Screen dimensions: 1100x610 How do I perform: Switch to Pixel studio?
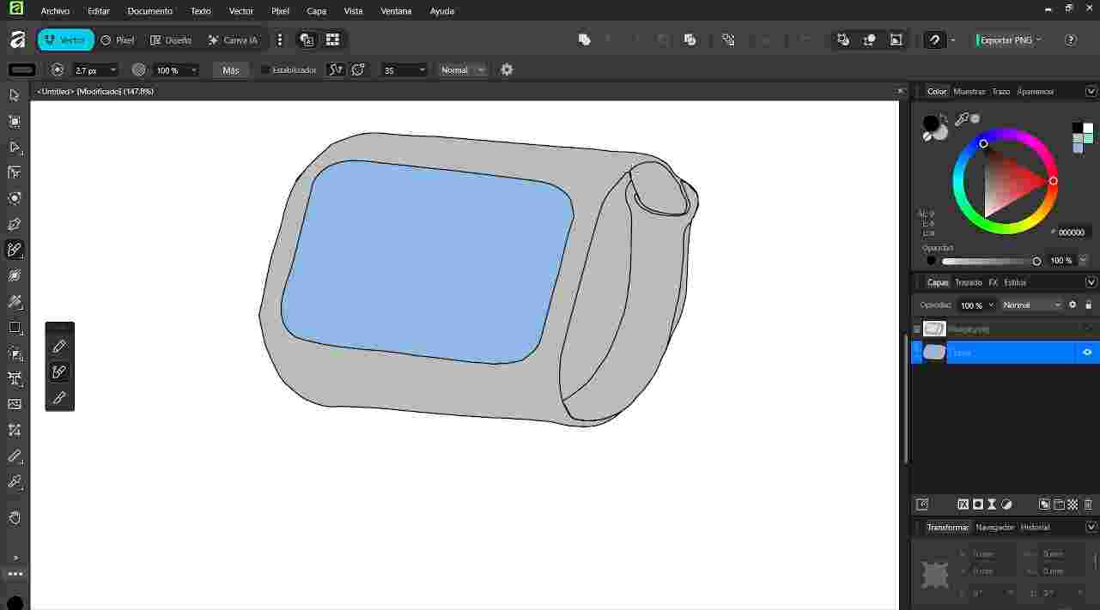click(x=118, y=39)
